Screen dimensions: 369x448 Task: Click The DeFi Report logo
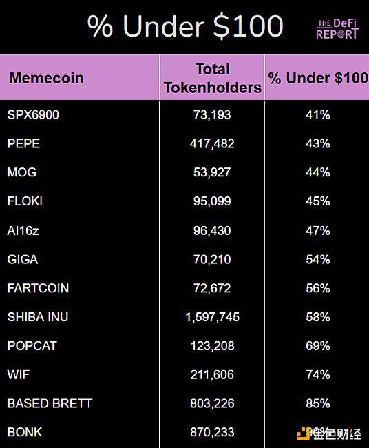337,28
